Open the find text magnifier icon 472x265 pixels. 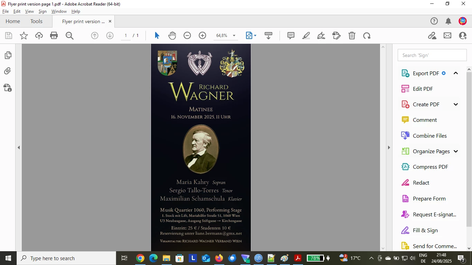(69, 36)
